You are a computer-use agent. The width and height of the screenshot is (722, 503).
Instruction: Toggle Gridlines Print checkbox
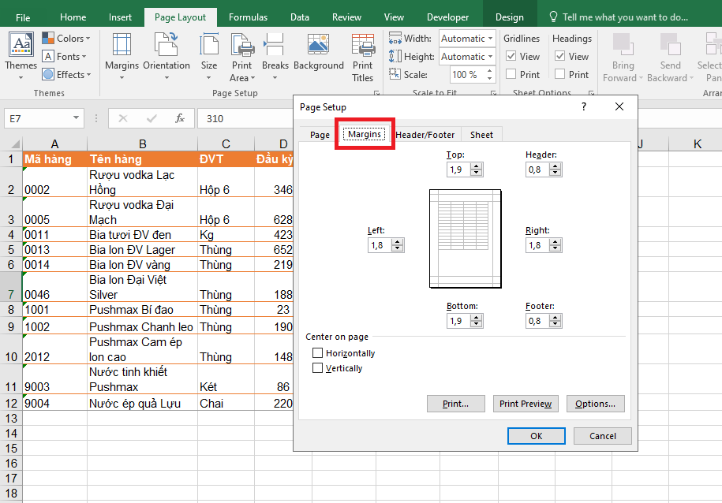point(511,75)
